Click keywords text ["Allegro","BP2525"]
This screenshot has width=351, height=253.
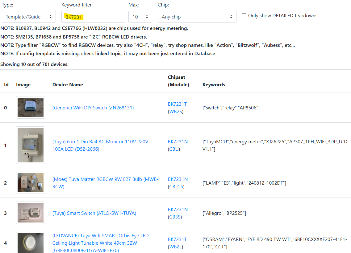(x=224, y=213)
